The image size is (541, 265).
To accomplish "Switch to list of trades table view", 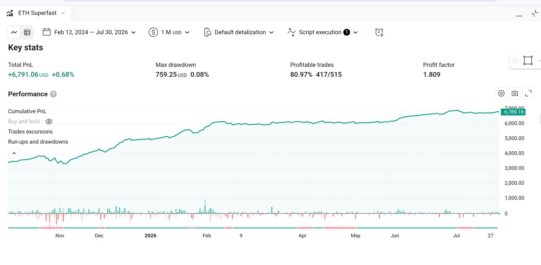I will click(x=27, y=32).
